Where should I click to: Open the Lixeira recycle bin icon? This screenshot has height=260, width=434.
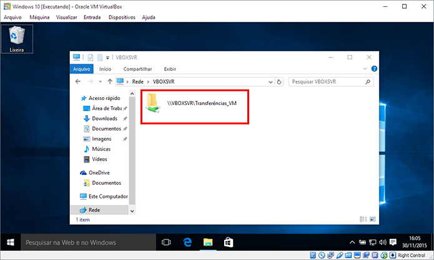(x=17, y=39)
